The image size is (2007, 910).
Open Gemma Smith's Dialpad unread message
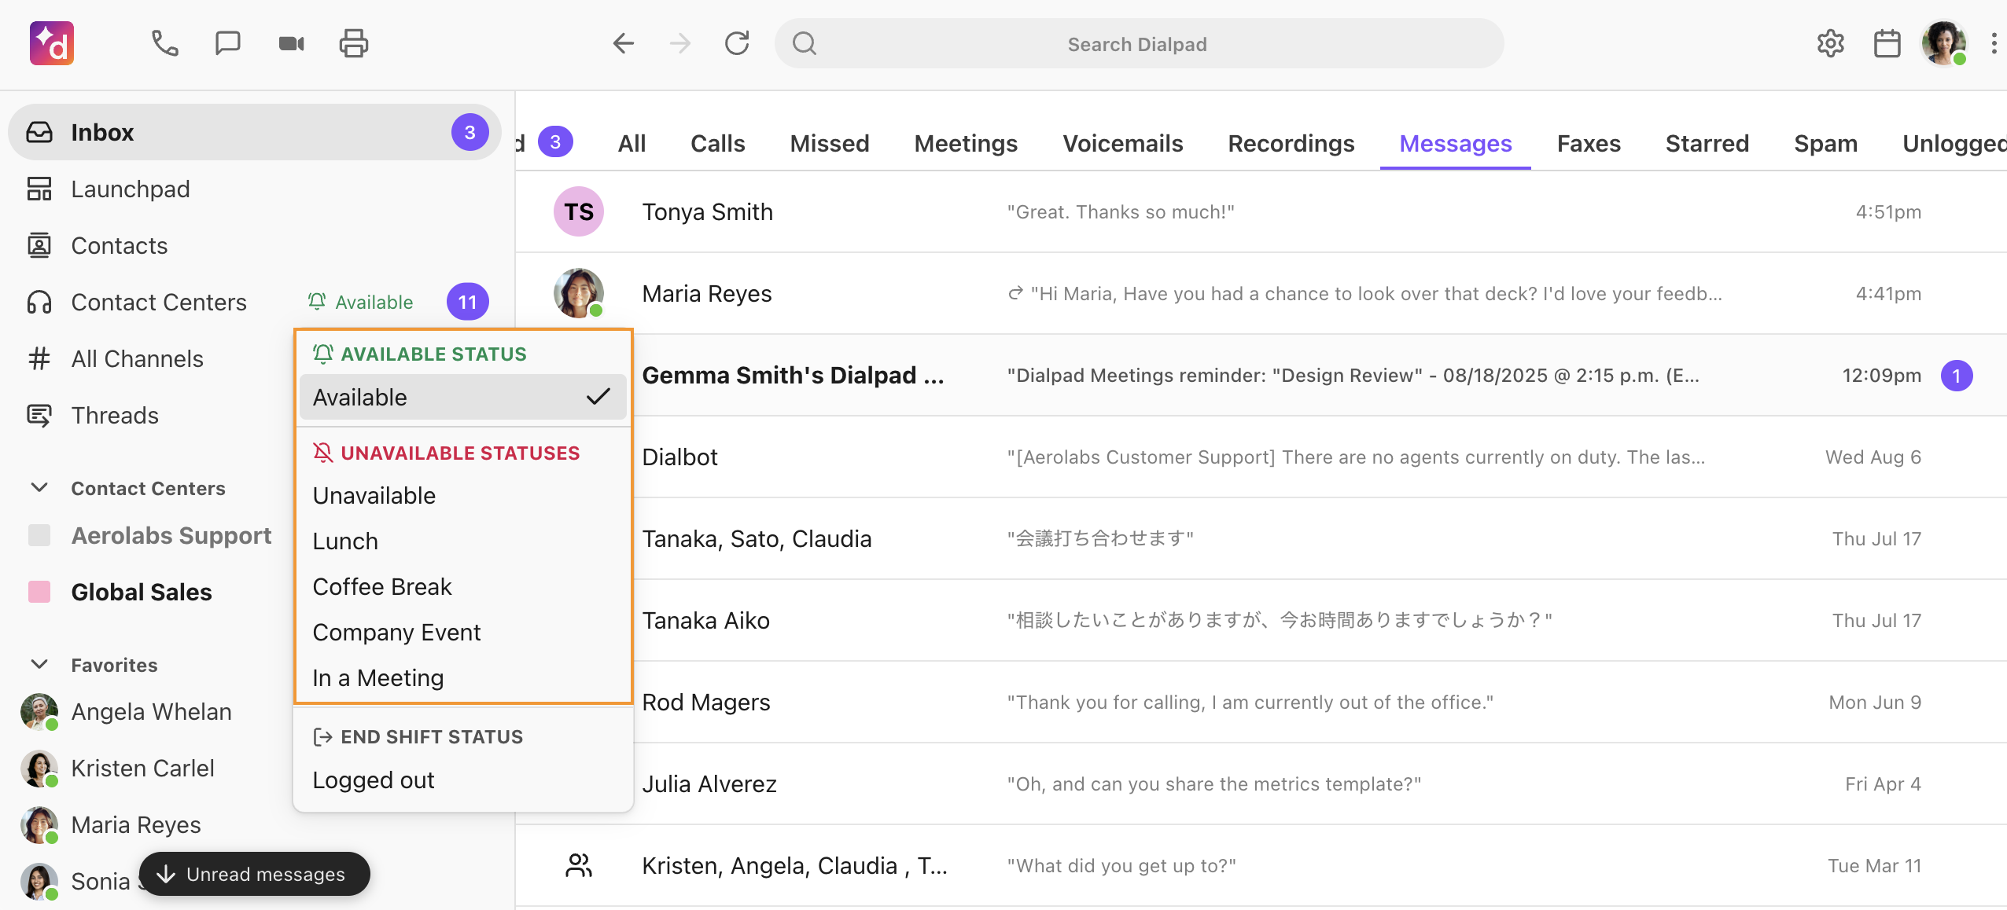[x=1320, y=376]
